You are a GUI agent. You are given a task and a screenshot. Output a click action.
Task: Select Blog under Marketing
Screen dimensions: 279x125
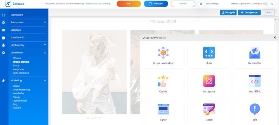pyautogui.click(x=15, y=104)
